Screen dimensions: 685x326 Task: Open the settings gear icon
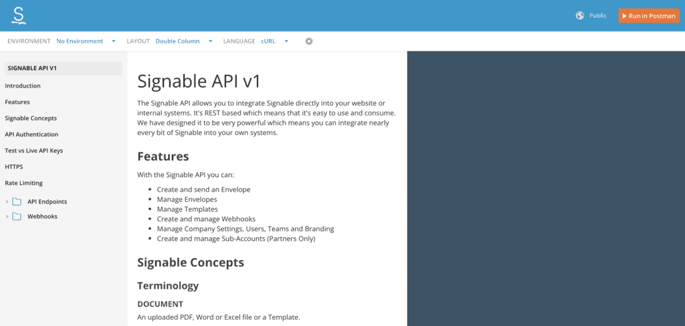click(309, 41)
